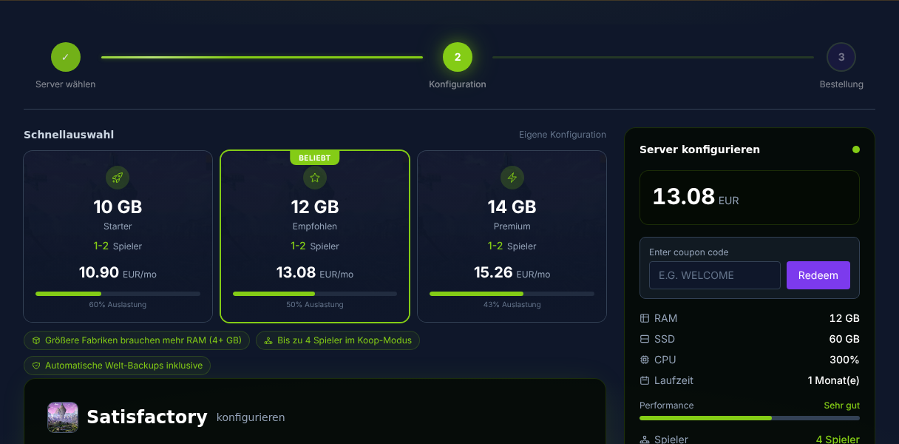The image size is (899, 444).
Task: Click the 300% CPU value
Action: pos(844,360)
